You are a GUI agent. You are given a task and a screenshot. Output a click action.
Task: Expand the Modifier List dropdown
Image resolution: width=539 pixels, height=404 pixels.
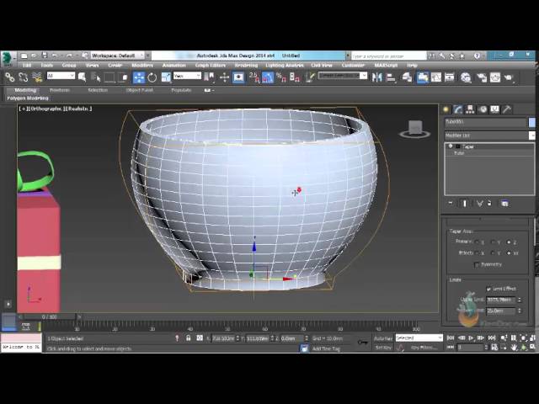point(488,135)
